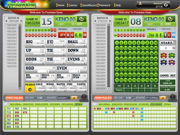Place bet on 810

[56, 44]
